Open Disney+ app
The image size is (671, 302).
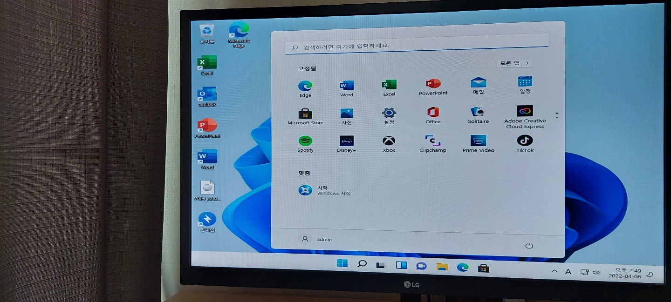[347, 144]
